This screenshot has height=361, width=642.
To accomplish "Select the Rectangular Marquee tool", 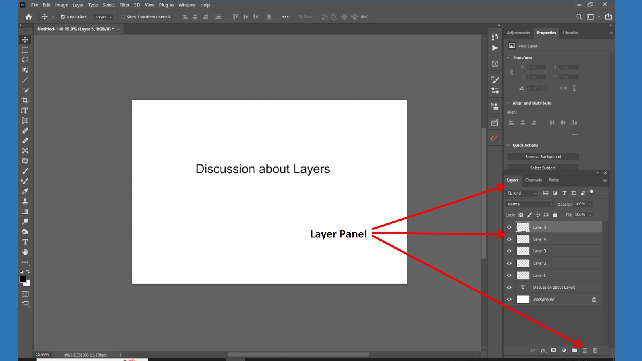I will pos(25,50).
